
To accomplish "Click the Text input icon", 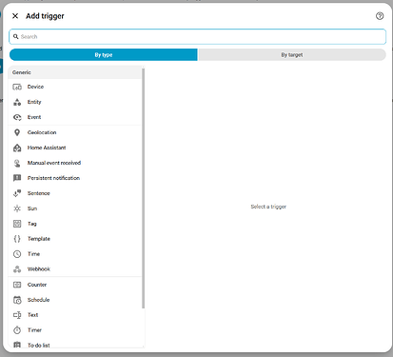I will click(17, 315).
